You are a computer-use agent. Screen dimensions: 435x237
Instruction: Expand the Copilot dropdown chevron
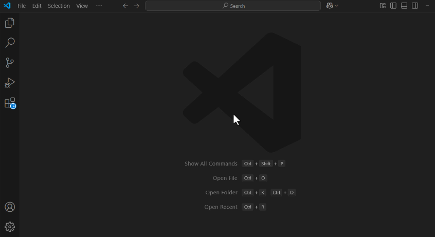pos(336,6)
